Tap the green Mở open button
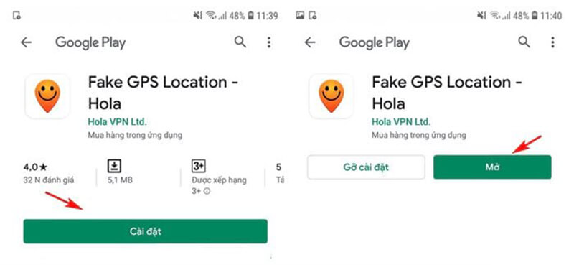574x265 pixels. tap(492, 167)
